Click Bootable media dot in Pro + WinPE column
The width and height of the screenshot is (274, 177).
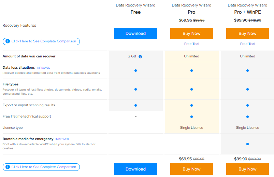[247, 144]
